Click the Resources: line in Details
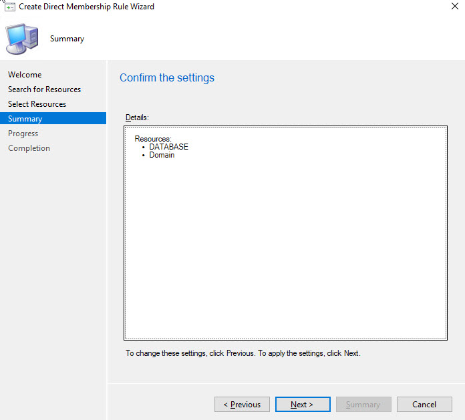The width and height of the screenshot is (465, 420). [153, 139]
